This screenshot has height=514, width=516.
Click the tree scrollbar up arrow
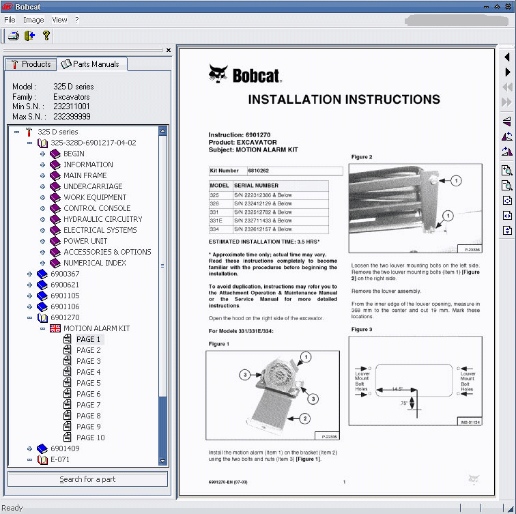tap(162, 130)
